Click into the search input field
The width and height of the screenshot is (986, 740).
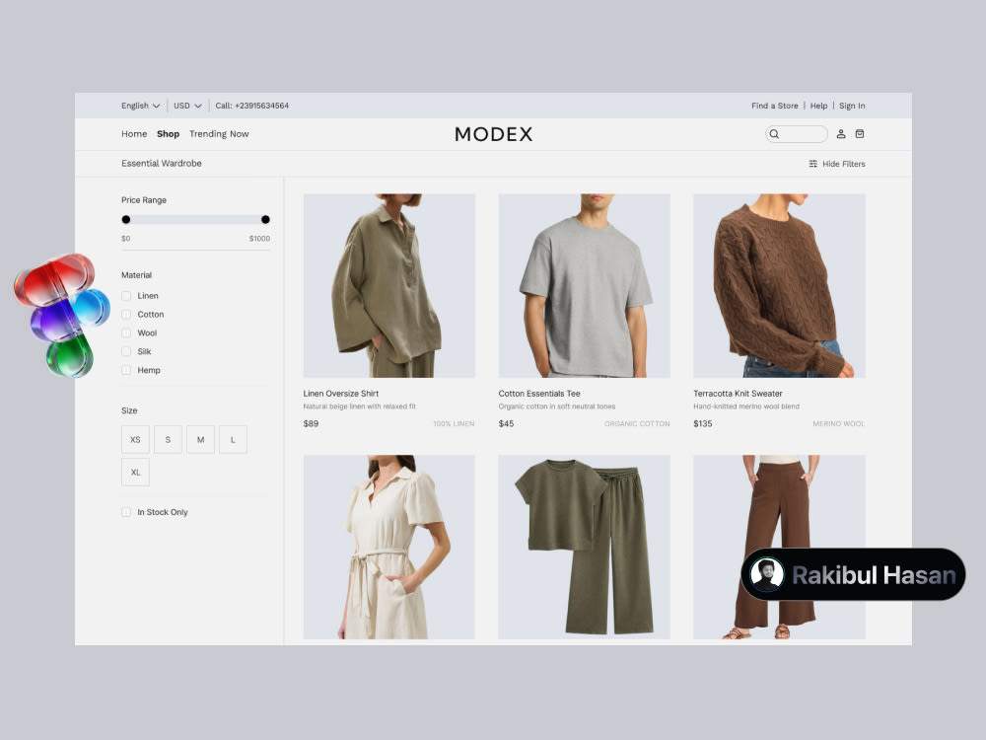[x=796, y=134]
